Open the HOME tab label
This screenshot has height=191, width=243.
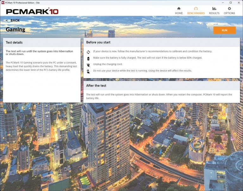tap(179, 13)
